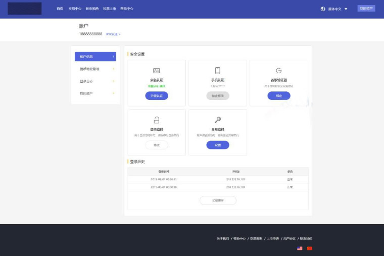Select the Chinese flag icon in footer
The height and width of the screenshot is (256, 384).
click(x=310, y=248)
